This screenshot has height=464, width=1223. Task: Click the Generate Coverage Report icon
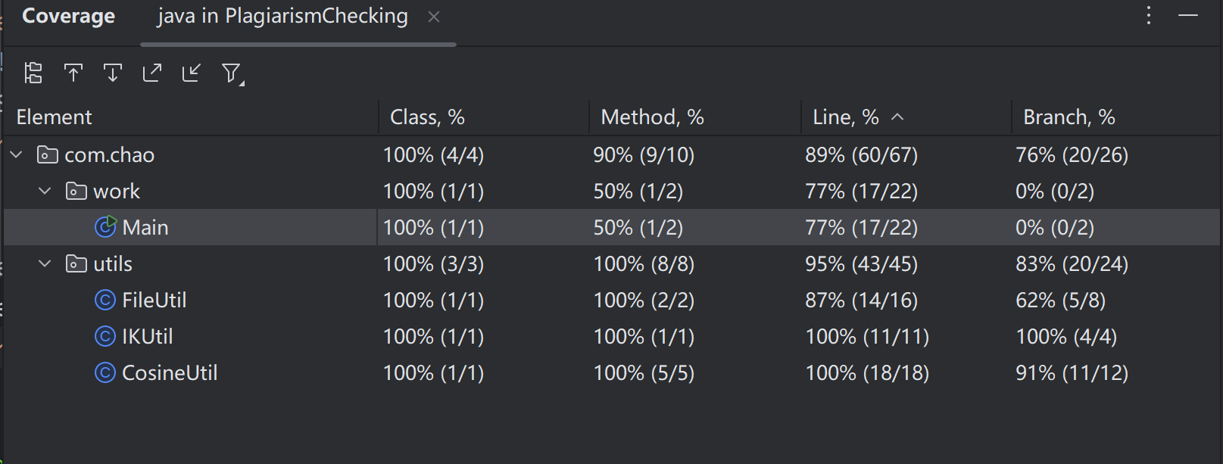152,73
